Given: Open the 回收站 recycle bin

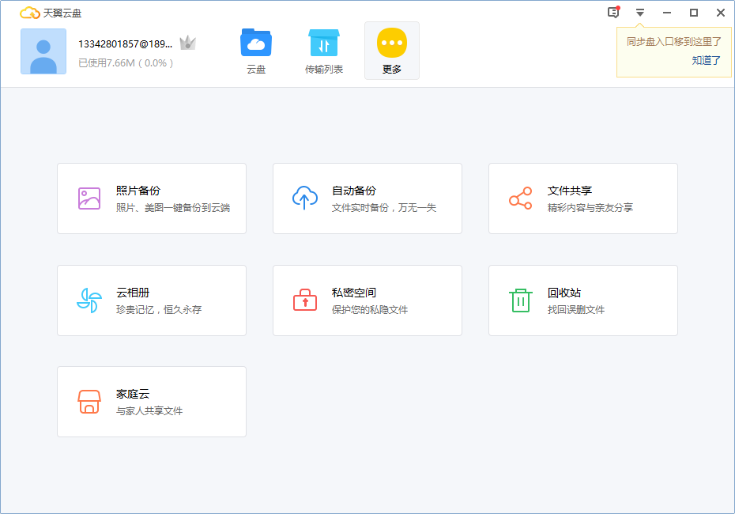Looking at the screenshot, I should pos(582,300).
